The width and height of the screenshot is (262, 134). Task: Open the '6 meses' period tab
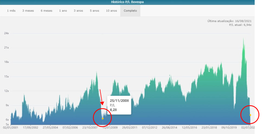[x=46, y=11]
